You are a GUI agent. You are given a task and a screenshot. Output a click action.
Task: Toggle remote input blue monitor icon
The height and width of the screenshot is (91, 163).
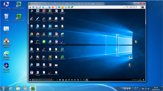[59, 7]
